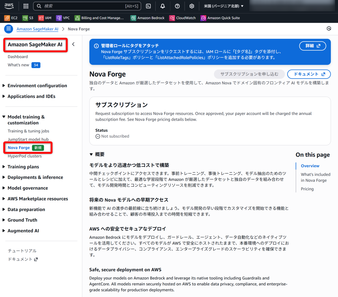Open the services grid menu
The image size is (338, 297).
26,6
